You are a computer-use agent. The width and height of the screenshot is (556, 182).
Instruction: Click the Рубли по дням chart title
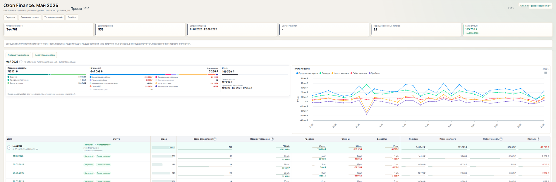click(x=302, y=69)
